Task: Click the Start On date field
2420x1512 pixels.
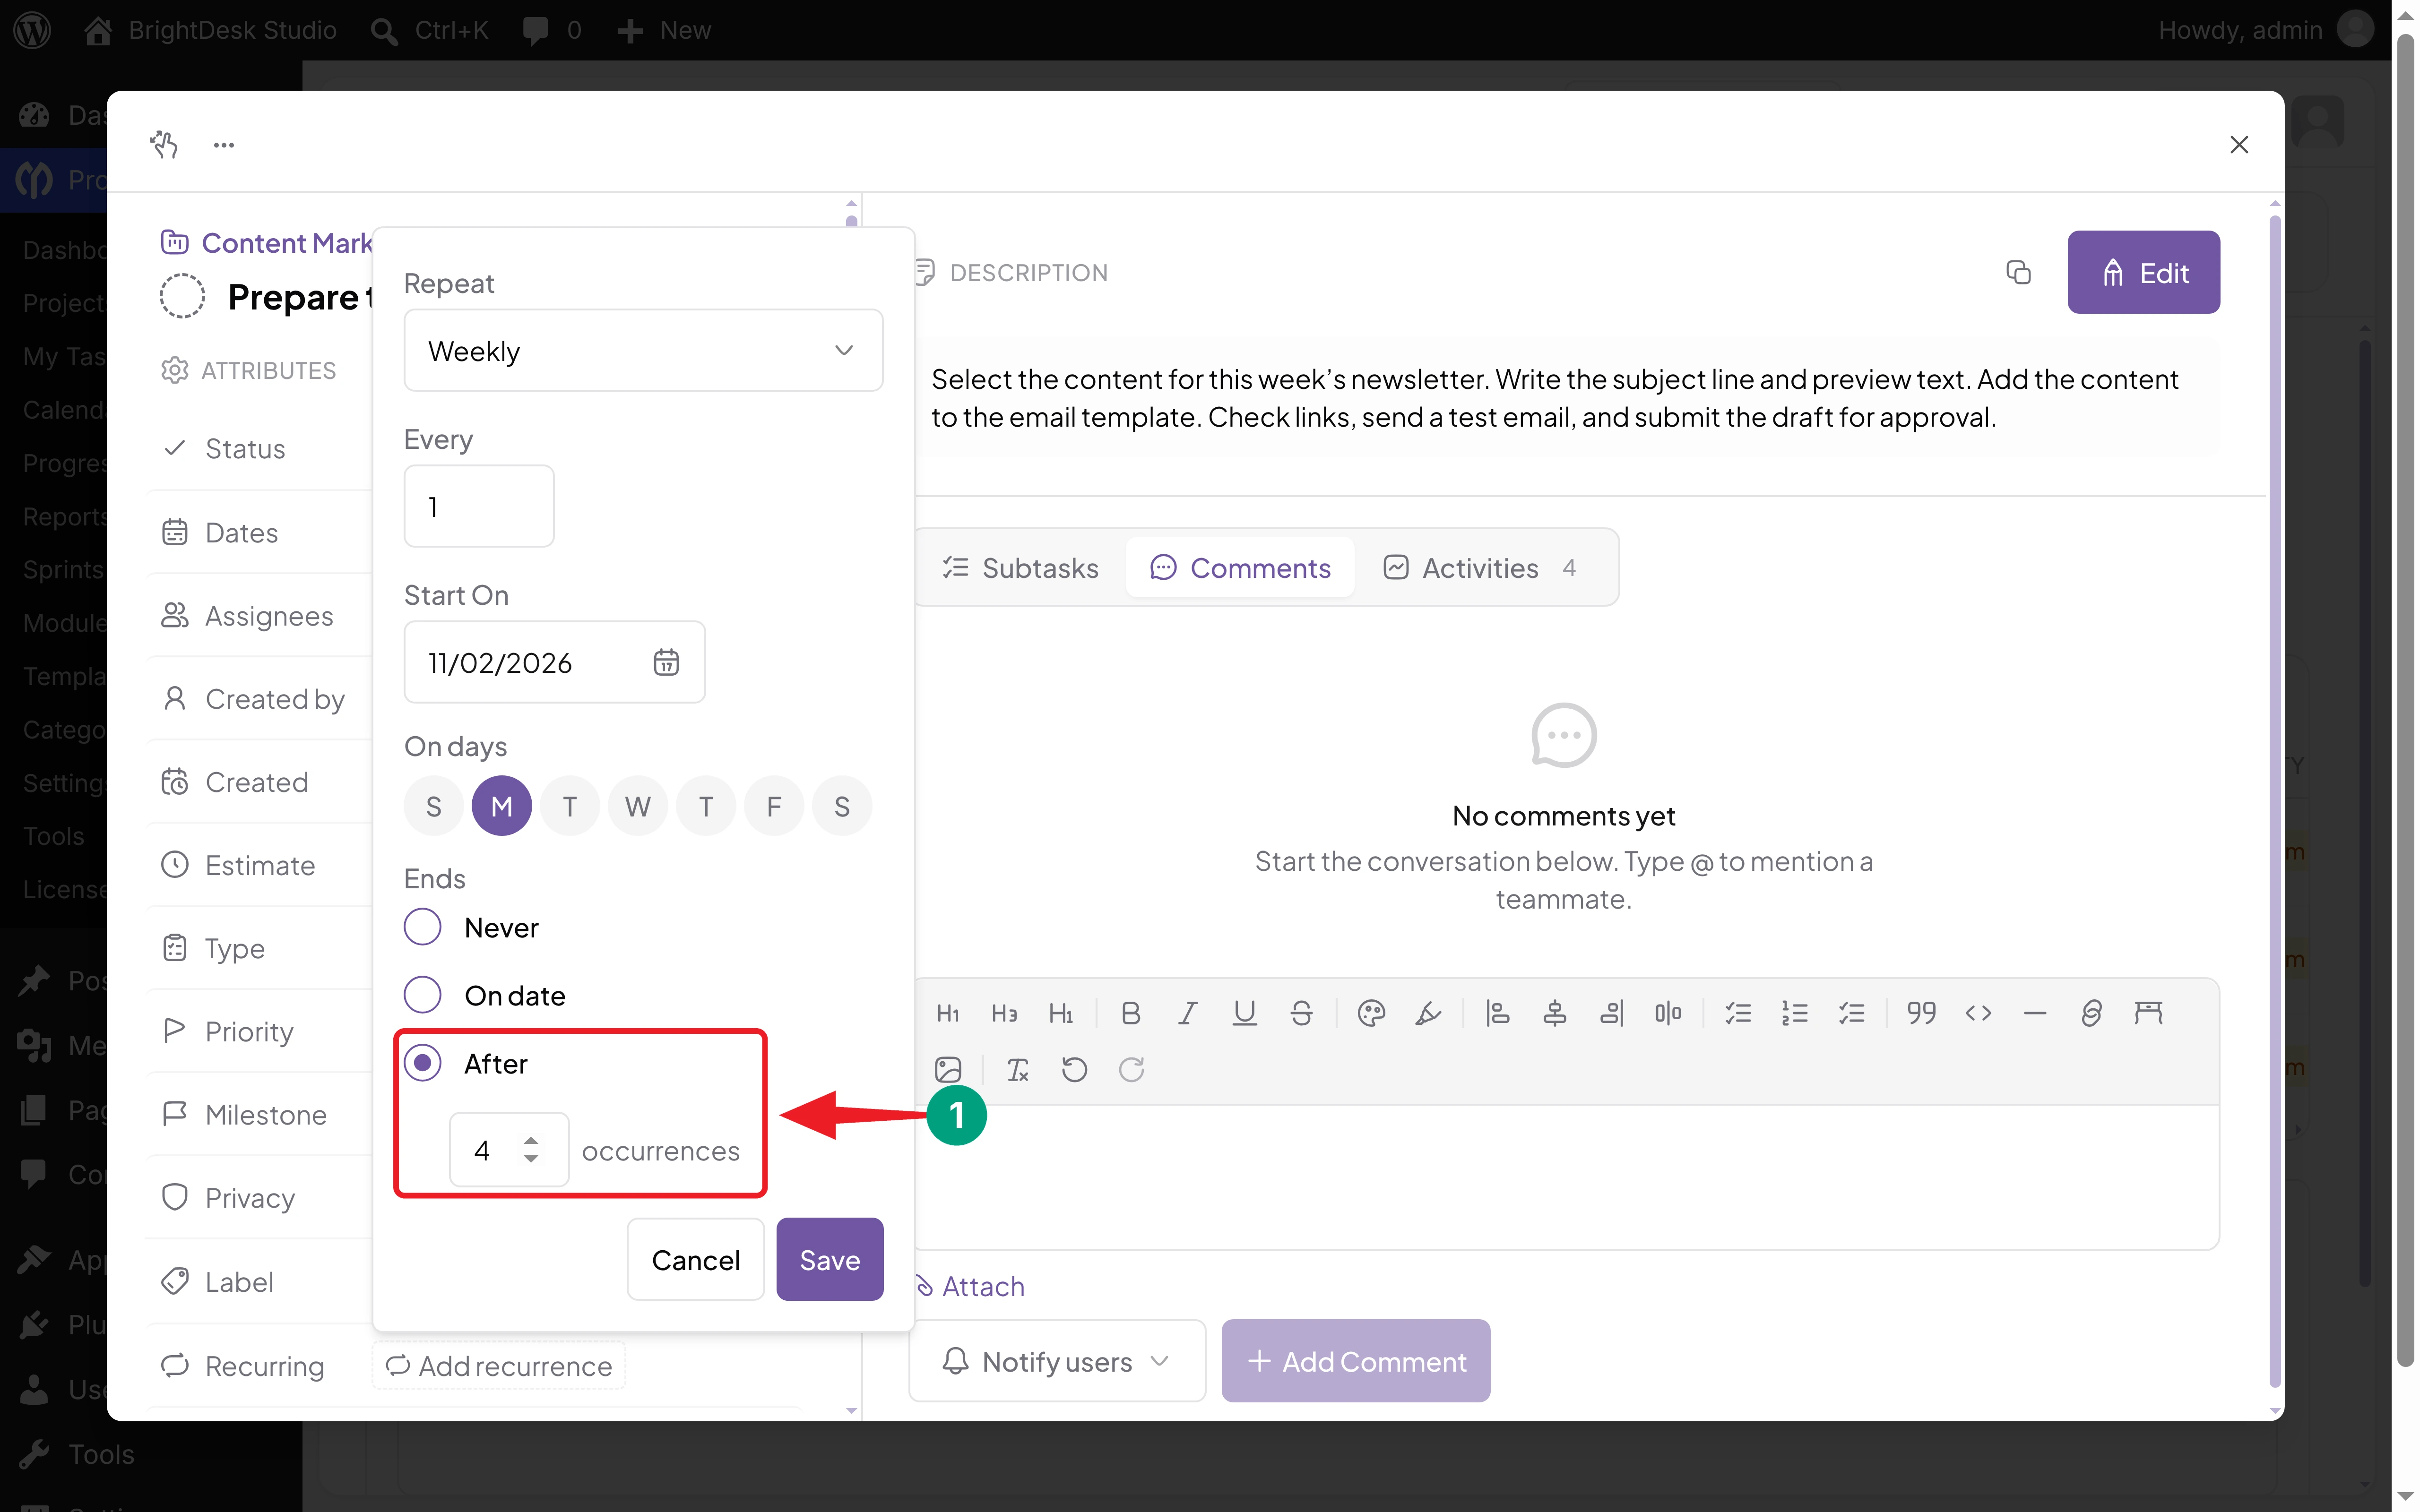Action: [555, 662]
